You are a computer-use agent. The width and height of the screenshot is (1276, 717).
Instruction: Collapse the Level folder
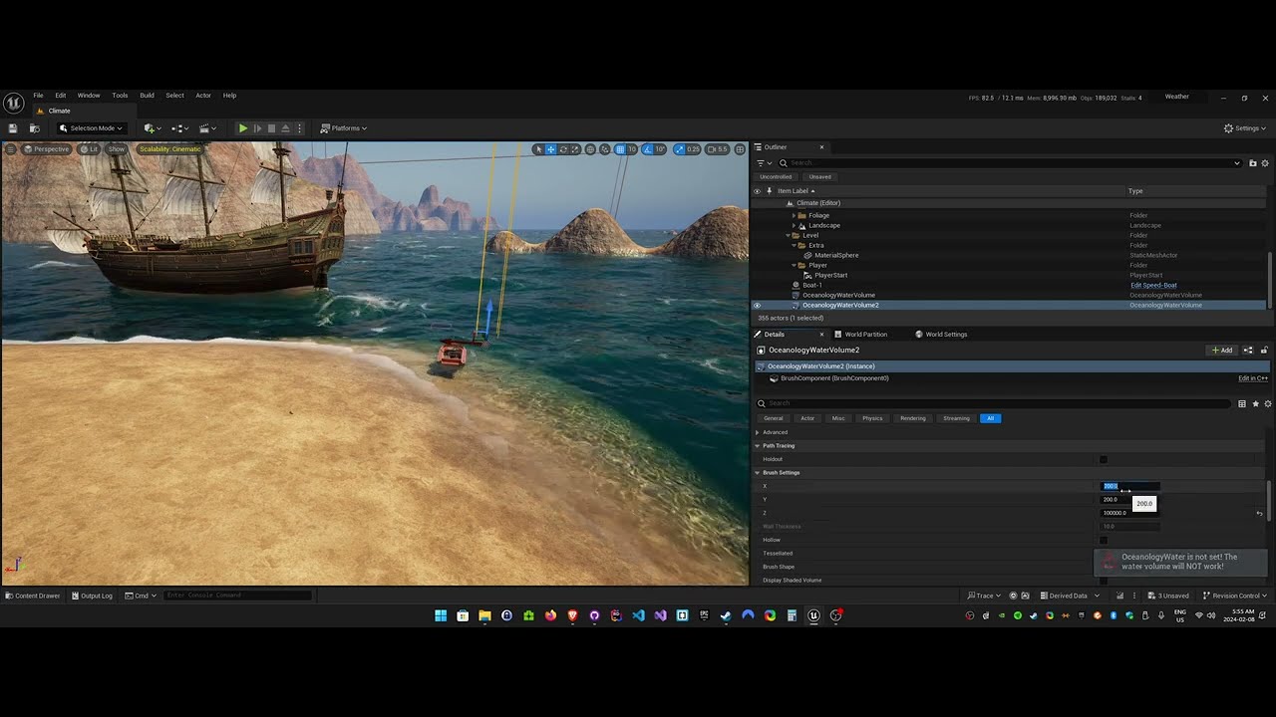(x=788, y=235)
